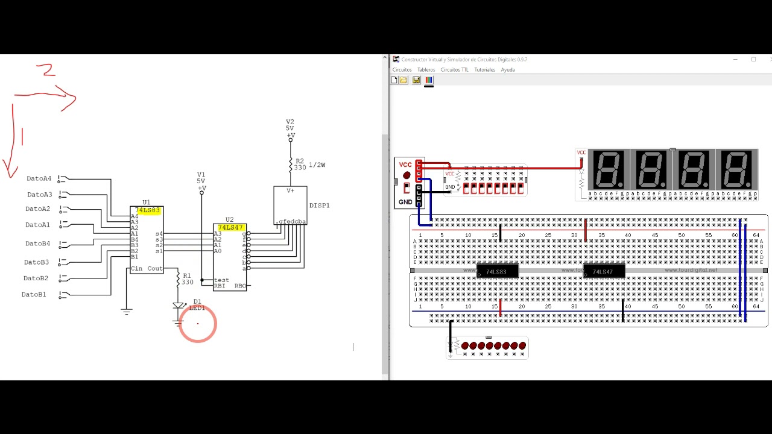Minimize the Constructor Virtual simulator window
Image resolution: width=772 pixels, height=434 pixels.
[x=735, y=60]
